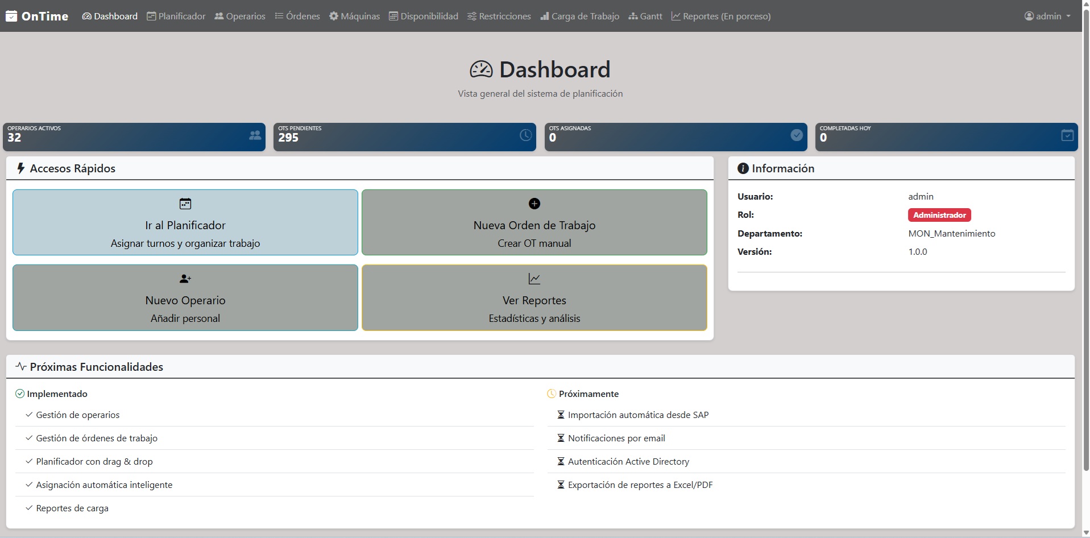Screen dimensions: 1090x538
Task: Click the Nueva Orden de Trabajo card
Action: pyautogui.click(x=534, y=222)
